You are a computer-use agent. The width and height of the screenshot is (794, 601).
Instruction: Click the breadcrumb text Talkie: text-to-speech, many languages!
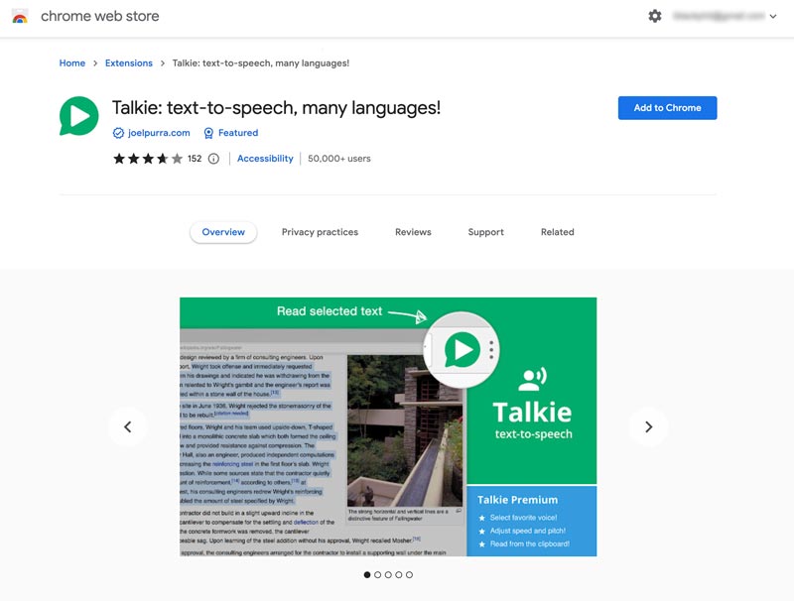point(261,63)
